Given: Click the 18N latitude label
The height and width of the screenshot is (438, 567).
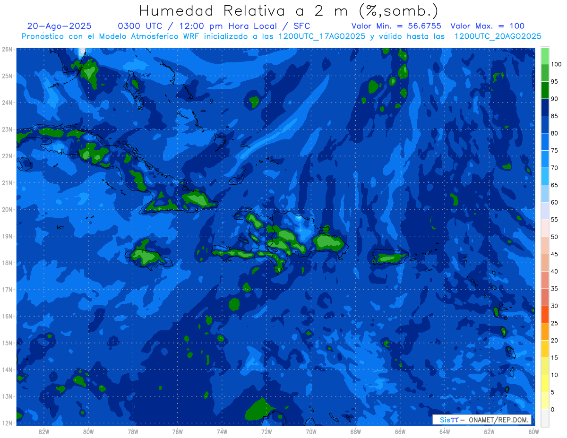Looking at the screenshot, I should [x=7, y=263].
